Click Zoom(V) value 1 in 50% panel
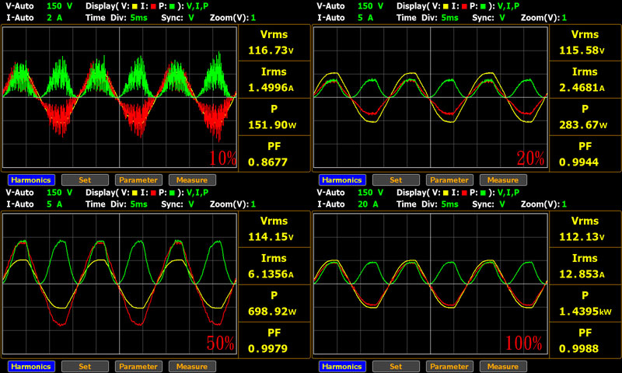622x373 pixels. pos(253,204)
